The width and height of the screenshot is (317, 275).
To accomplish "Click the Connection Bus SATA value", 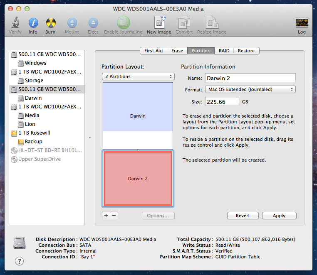I will pos(85,245).
